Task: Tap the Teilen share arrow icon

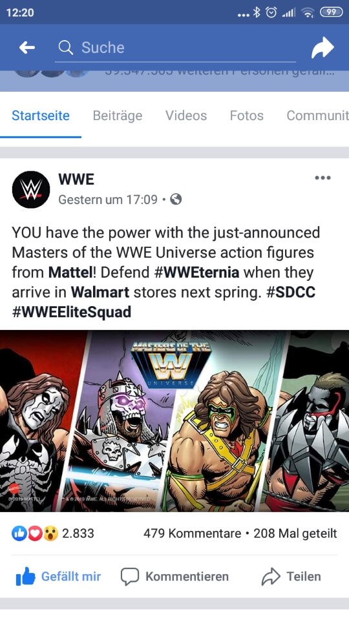Action: (271, 577)
